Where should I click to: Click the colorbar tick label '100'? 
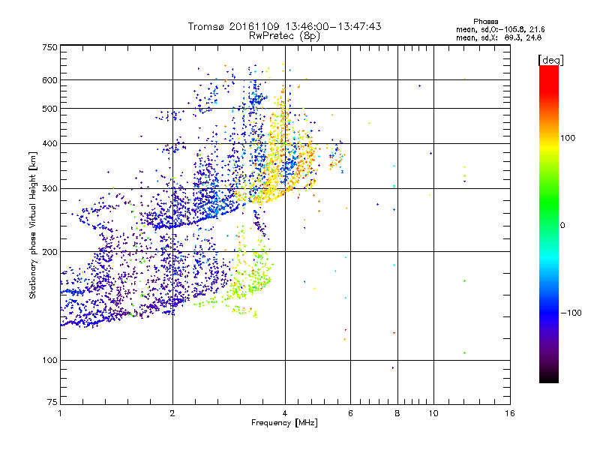point(568,138)
